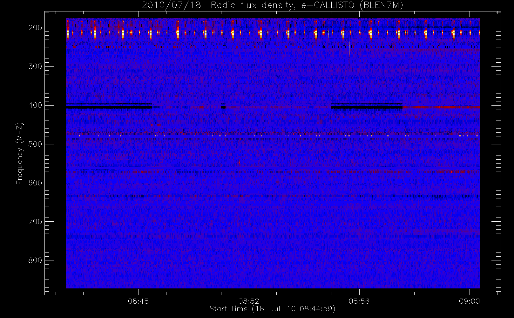The image size is (514, 318).
Task: Click the 09:00 time axis label
Action: coord(469,301)
